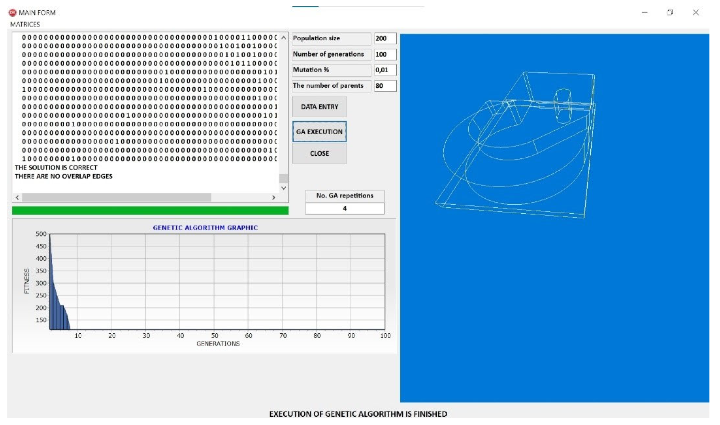This screenshot has width=720, height=425.
Task: Open the MATRICES menu
Action: pos(25,24)
